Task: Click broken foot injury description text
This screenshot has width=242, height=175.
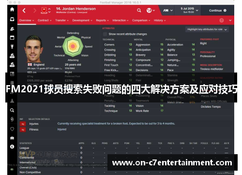Action: [116, 124]
